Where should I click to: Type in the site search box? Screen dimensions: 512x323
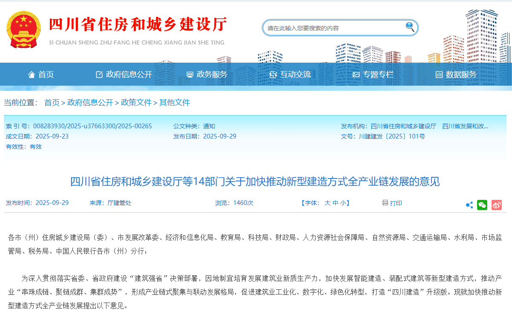click(332, 28)
